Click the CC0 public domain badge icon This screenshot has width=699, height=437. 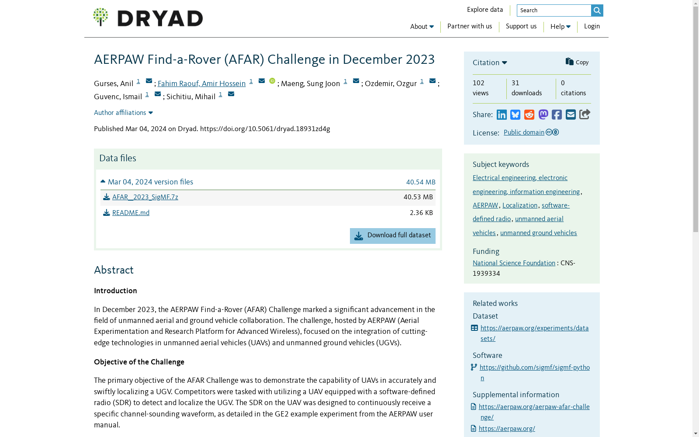[552, 132]
